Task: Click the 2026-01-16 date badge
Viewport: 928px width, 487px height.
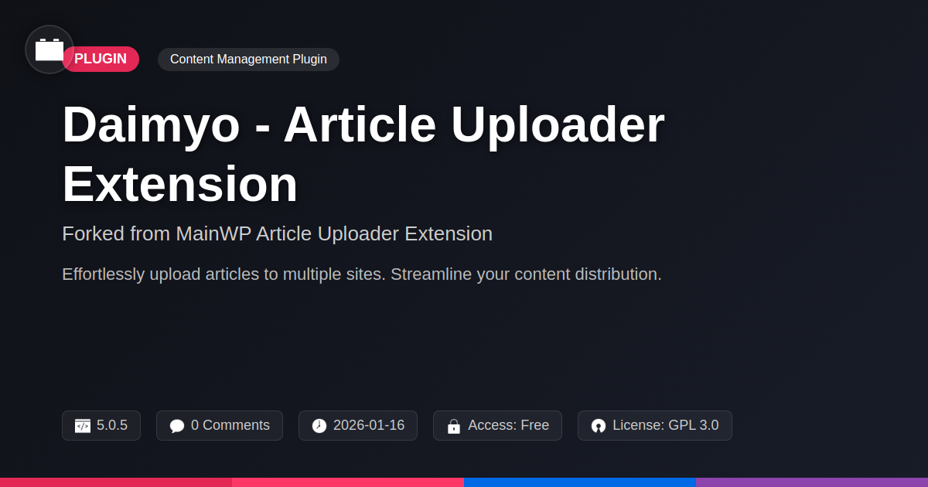Action: pos(358,425)
